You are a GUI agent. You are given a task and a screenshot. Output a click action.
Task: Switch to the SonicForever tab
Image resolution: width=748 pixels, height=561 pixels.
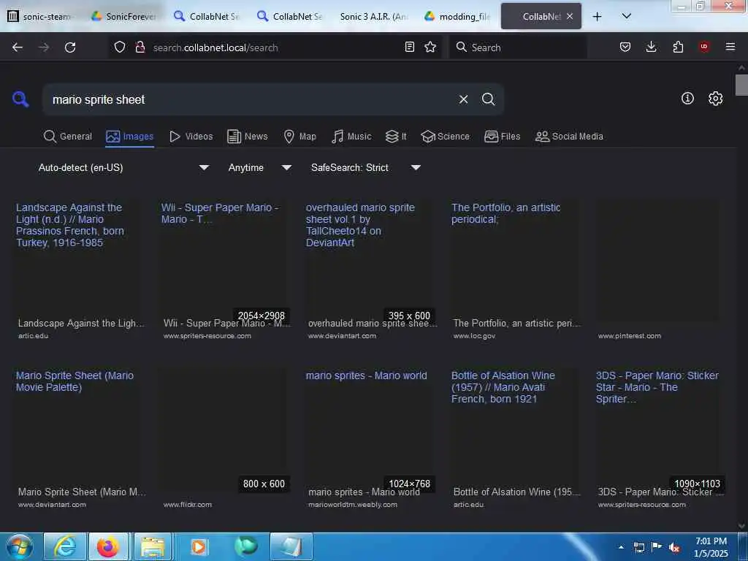[124, 16]
